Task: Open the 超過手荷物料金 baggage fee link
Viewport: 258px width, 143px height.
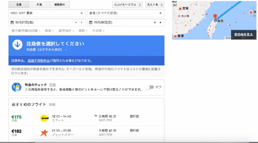Action: pos(39,60)
